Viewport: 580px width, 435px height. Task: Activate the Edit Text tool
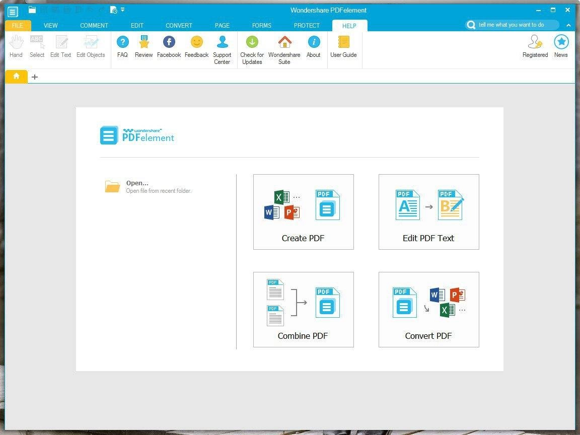click(x=61, y=47)
